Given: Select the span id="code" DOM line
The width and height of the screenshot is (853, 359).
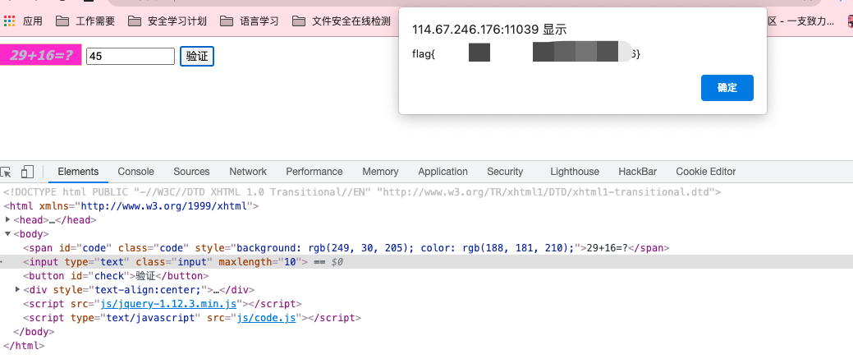Looking at the screenshot, I should (x=346, y=248).
